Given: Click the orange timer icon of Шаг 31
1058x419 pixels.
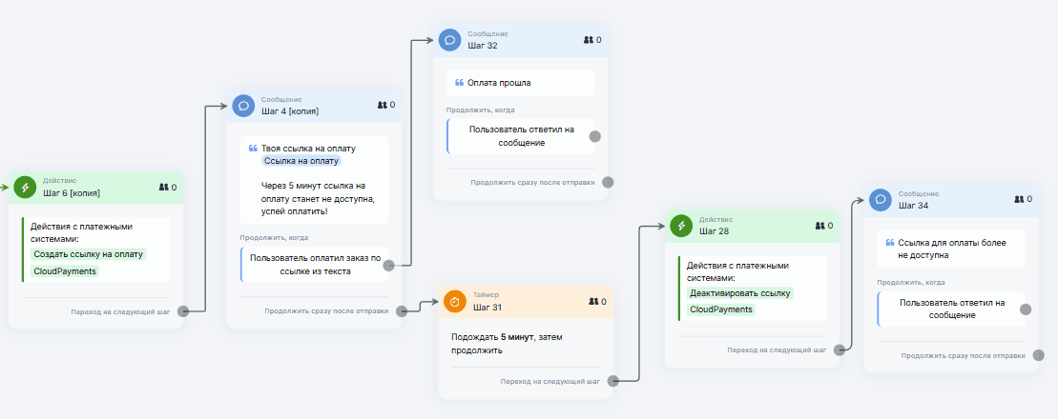Looking at the screenshot, I should 455,301.
